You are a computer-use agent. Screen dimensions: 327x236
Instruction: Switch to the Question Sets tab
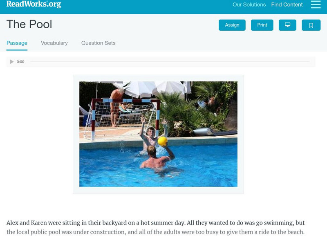click(98, 43)
